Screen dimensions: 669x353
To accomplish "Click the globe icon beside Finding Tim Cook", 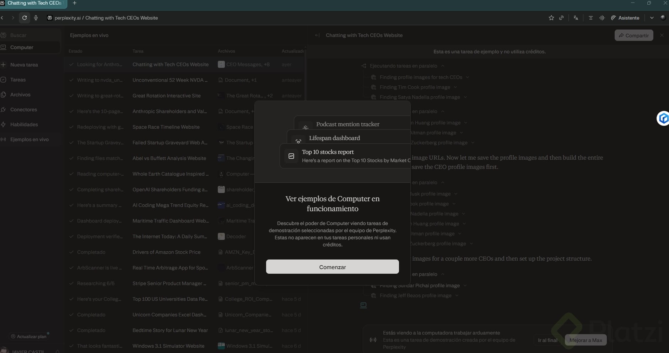I will pos(373,87).
